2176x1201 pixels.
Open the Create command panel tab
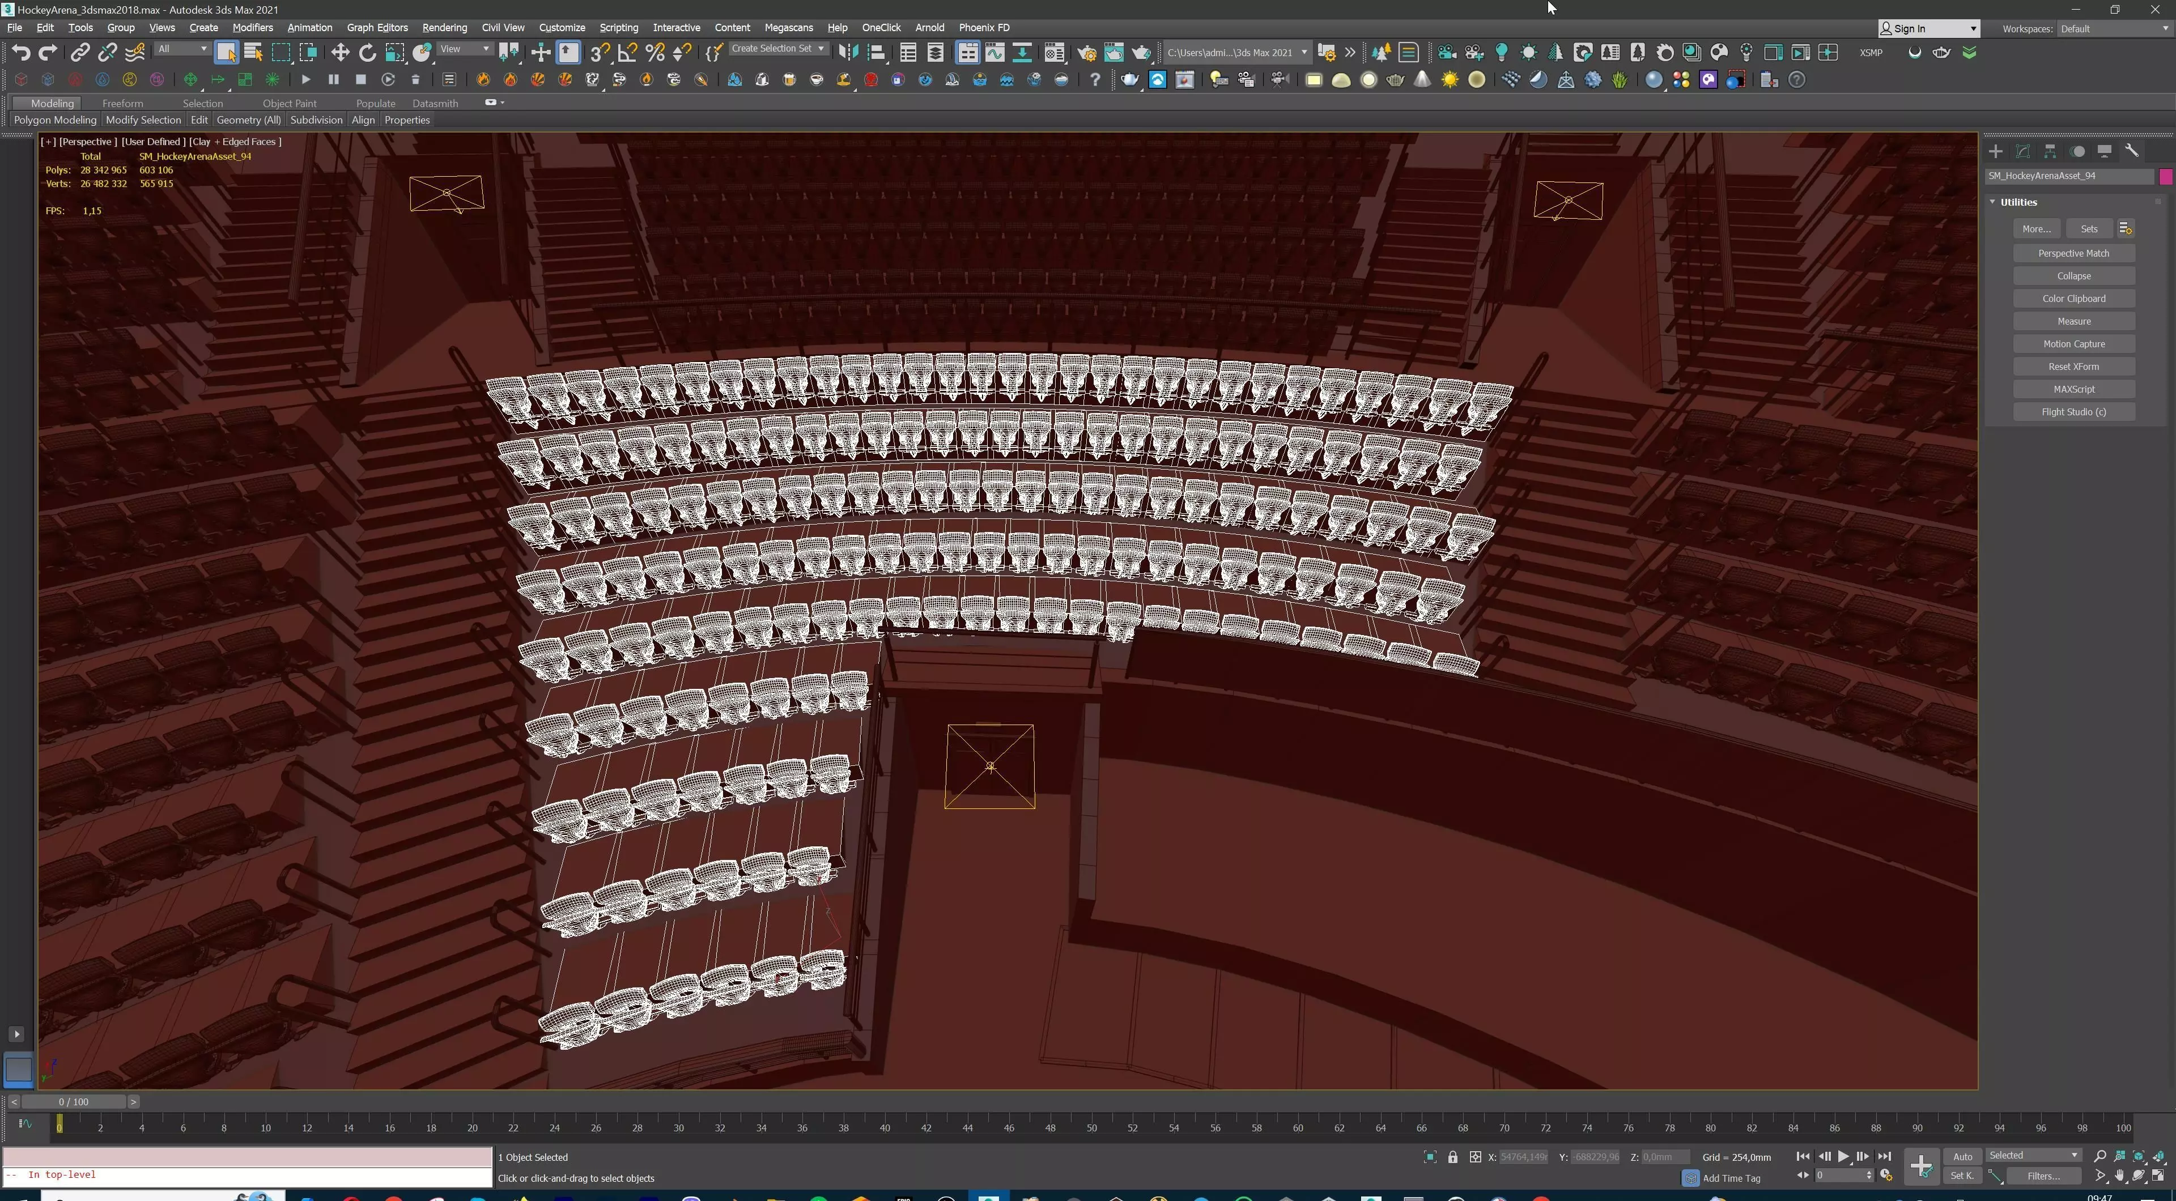click(1996, 150)
